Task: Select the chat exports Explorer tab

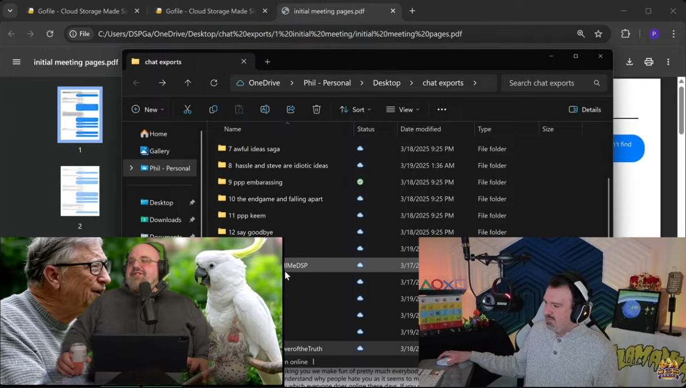Action: click(x=190, y=61)
